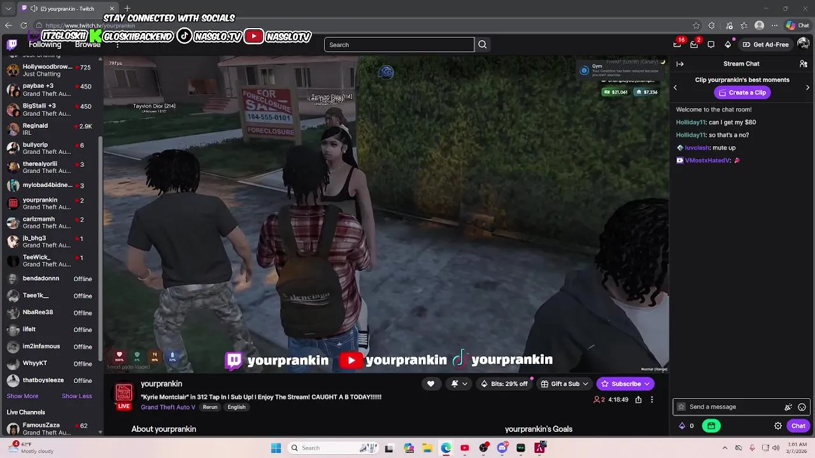Viewport: 815px width, 458px height.
Task: Collapse the Stream Chat panel
Action: coord(680,64)
